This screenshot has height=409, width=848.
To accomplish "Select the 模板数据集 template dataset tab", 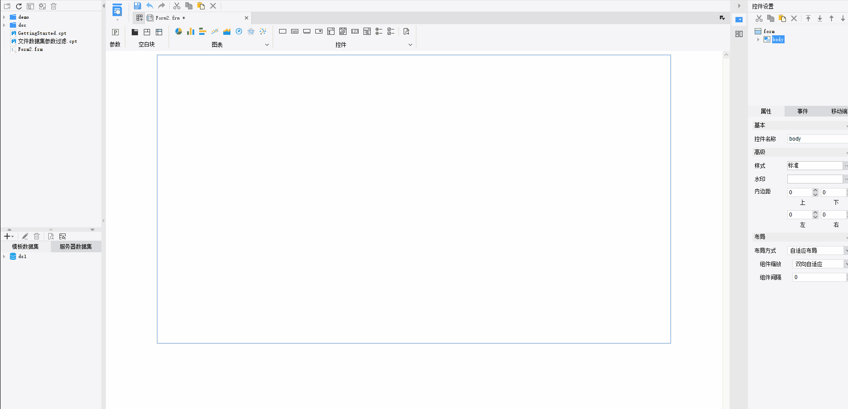I will [x=25, y=246].
